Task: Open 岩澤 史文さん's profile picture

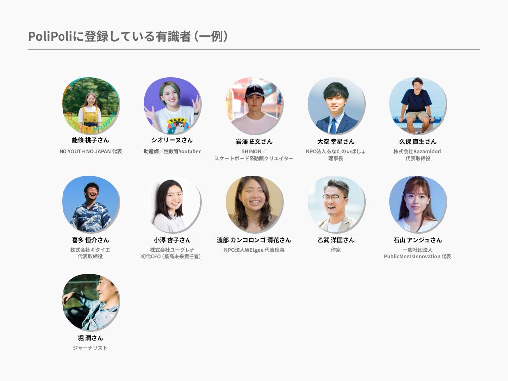Action: 254,106
